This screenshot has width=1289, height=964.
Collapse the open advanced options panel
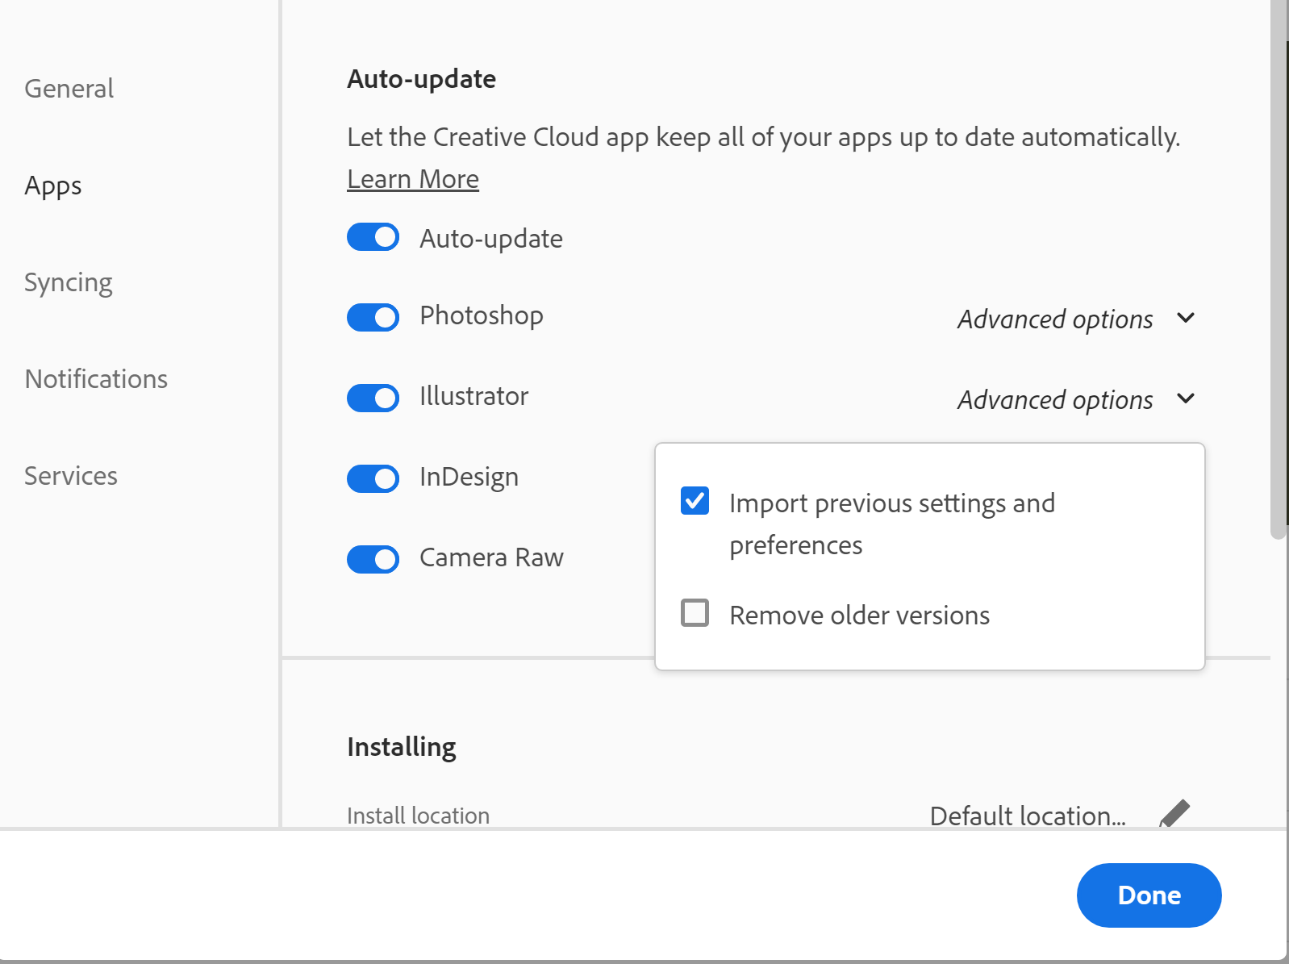tap(1186, 399)
